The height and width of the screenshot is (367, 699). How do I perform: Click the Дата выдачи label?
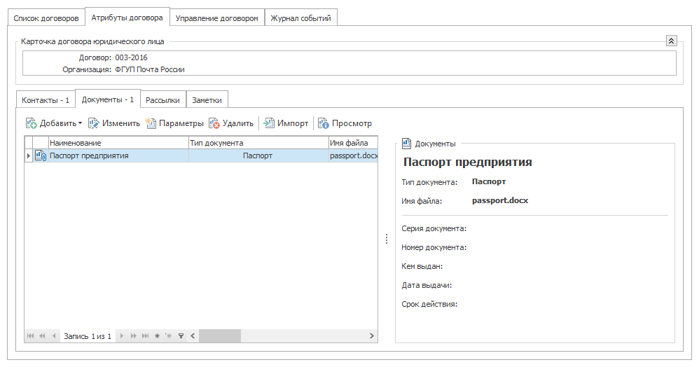[x=427, y=285]
